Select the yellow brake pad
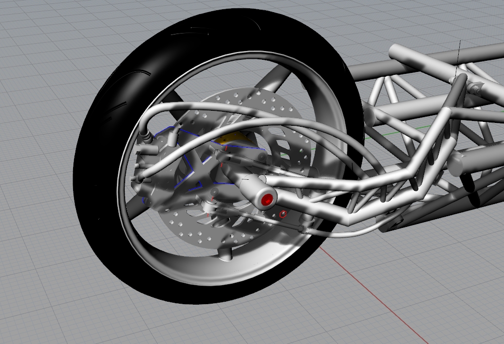504x344 pixels. (x=234, y=138)
